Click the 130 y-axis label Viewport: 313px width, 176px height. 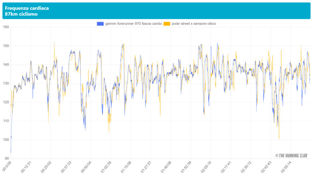coord(6,83)
